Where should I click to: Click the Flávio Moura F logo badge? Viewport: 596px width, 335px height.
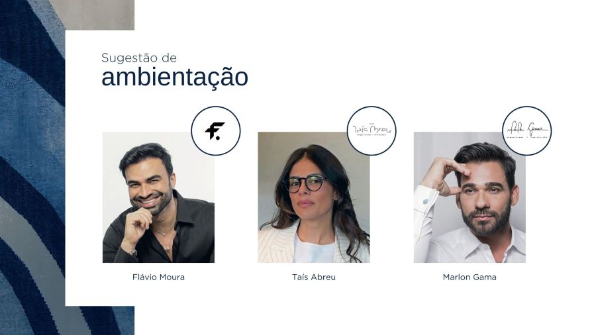(x=215, y=130)
